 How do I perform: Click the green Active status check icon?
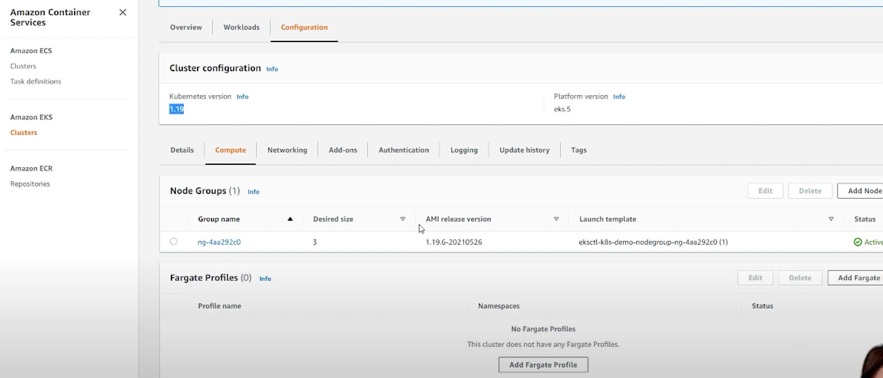(x=858, y=242)
